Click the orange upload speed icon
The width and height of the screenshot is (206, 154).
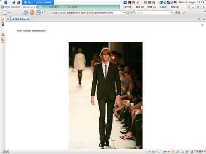(64, 7)
